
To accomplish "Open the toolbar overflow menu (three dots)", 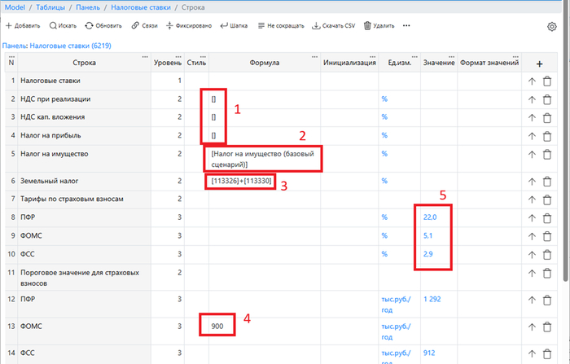I will point(406,26).
